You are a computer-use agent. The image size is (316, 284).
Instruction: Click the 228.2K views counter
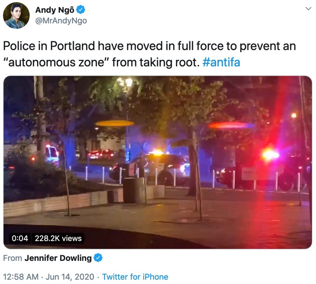[58, 238]
